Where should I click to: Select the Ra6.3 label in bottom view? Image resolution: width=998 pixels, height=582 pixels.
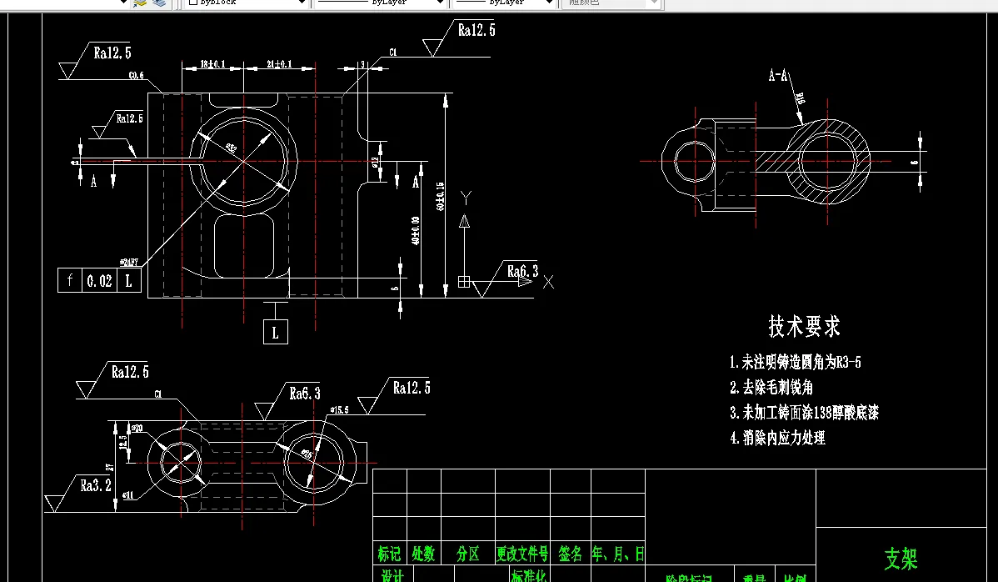305,393
